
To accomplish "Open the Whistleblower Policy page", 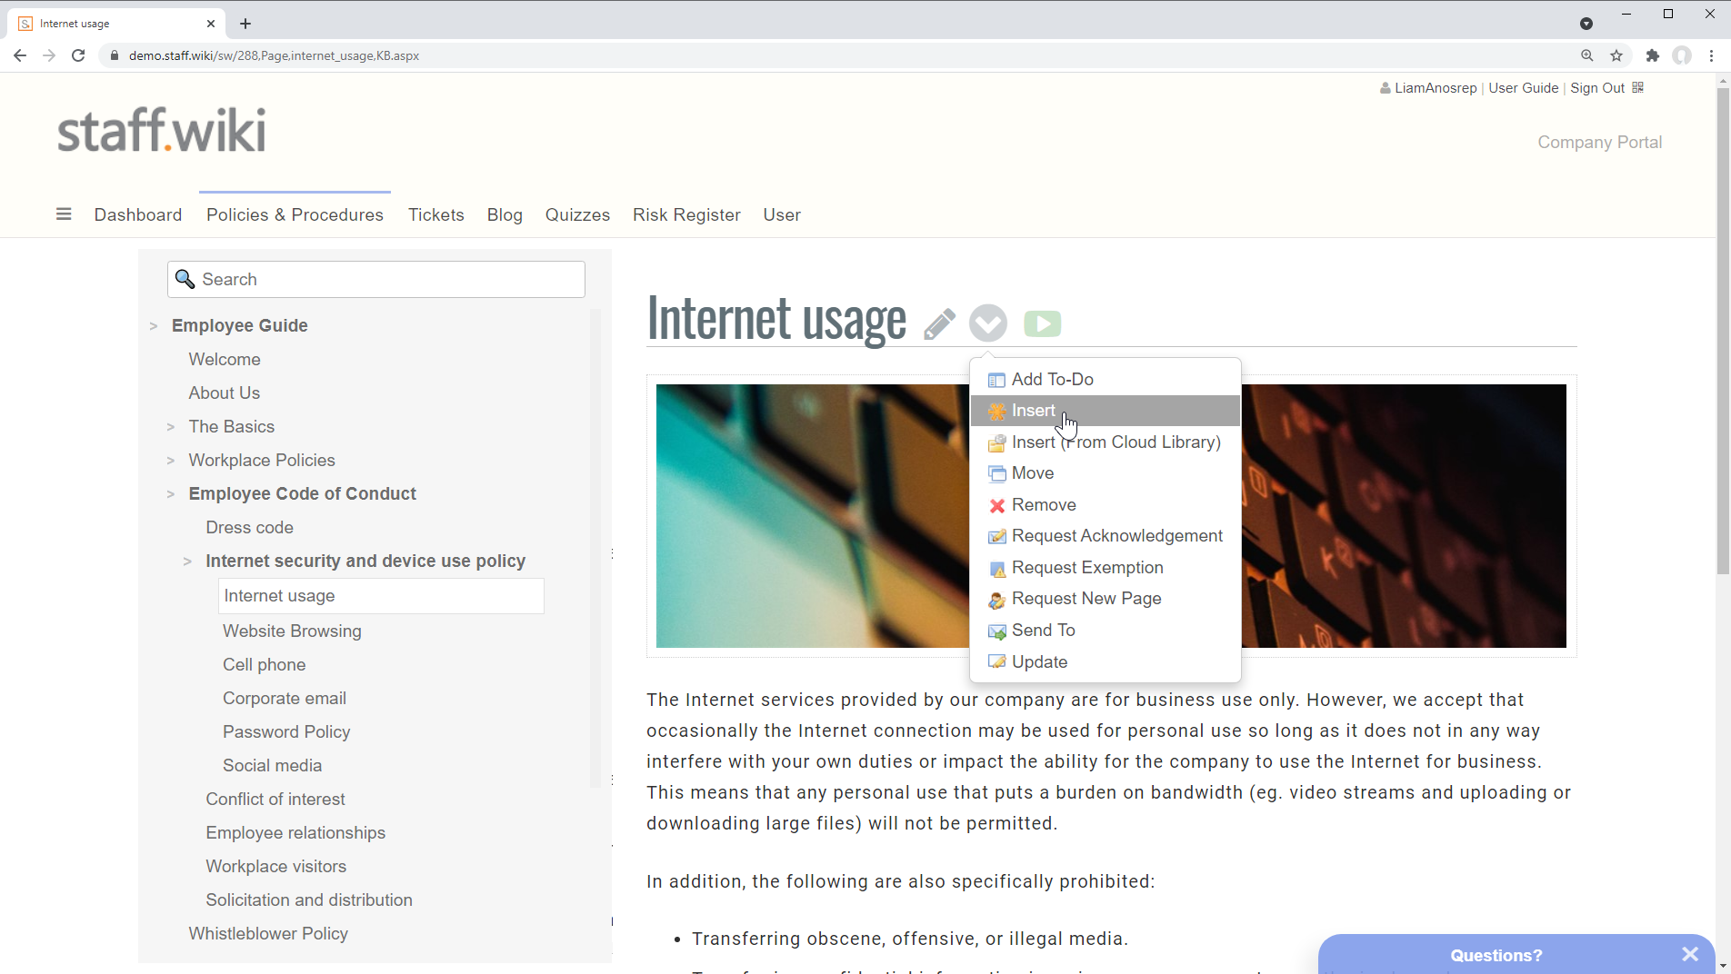I will tap(268, 933).
